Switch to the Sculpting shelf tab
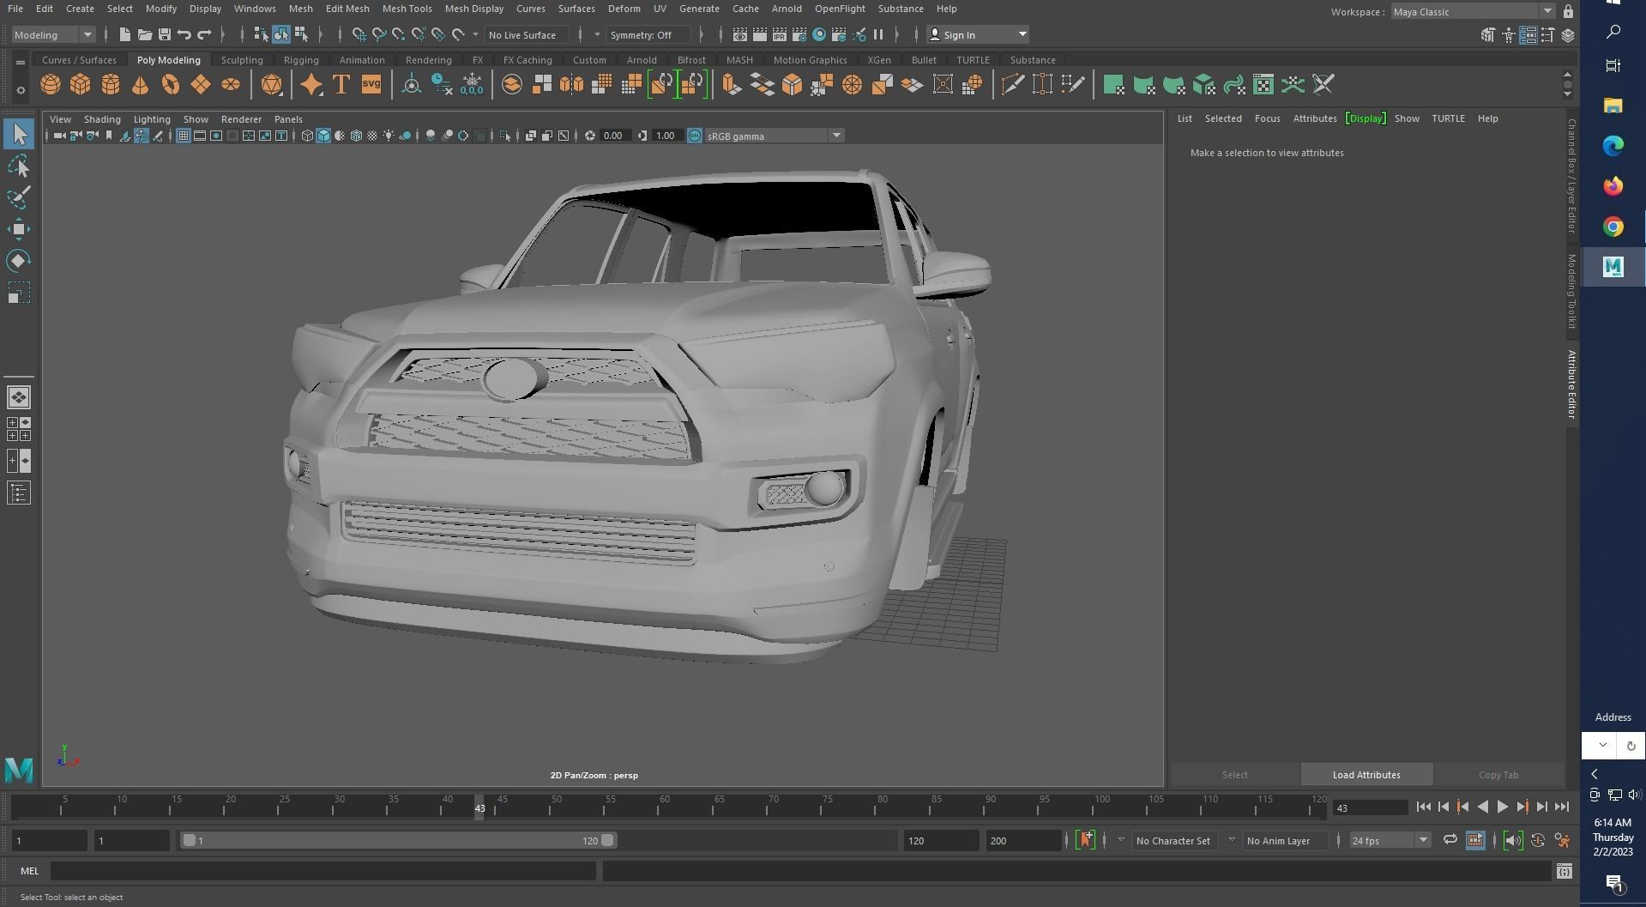The image size is (1646, 907). [x=242, y=60]
